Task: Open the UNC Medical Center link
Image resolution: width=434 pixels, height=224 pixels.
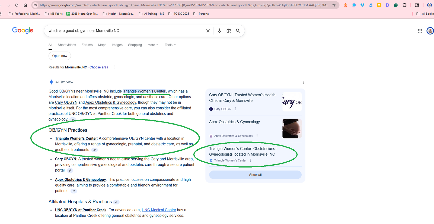Action: pyautogui.click(x=159, y=210)
